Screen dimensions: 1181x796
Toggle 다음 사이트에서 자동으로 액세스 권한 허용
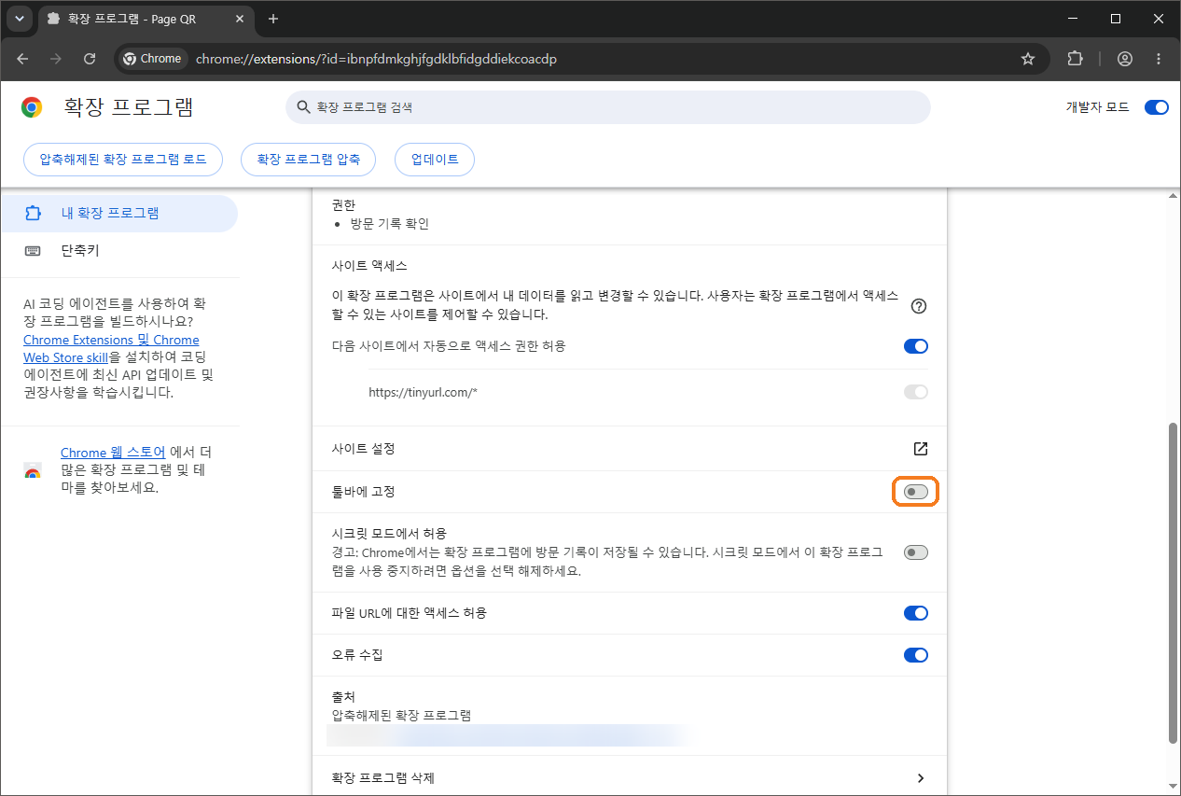click(x=916, y=346)
